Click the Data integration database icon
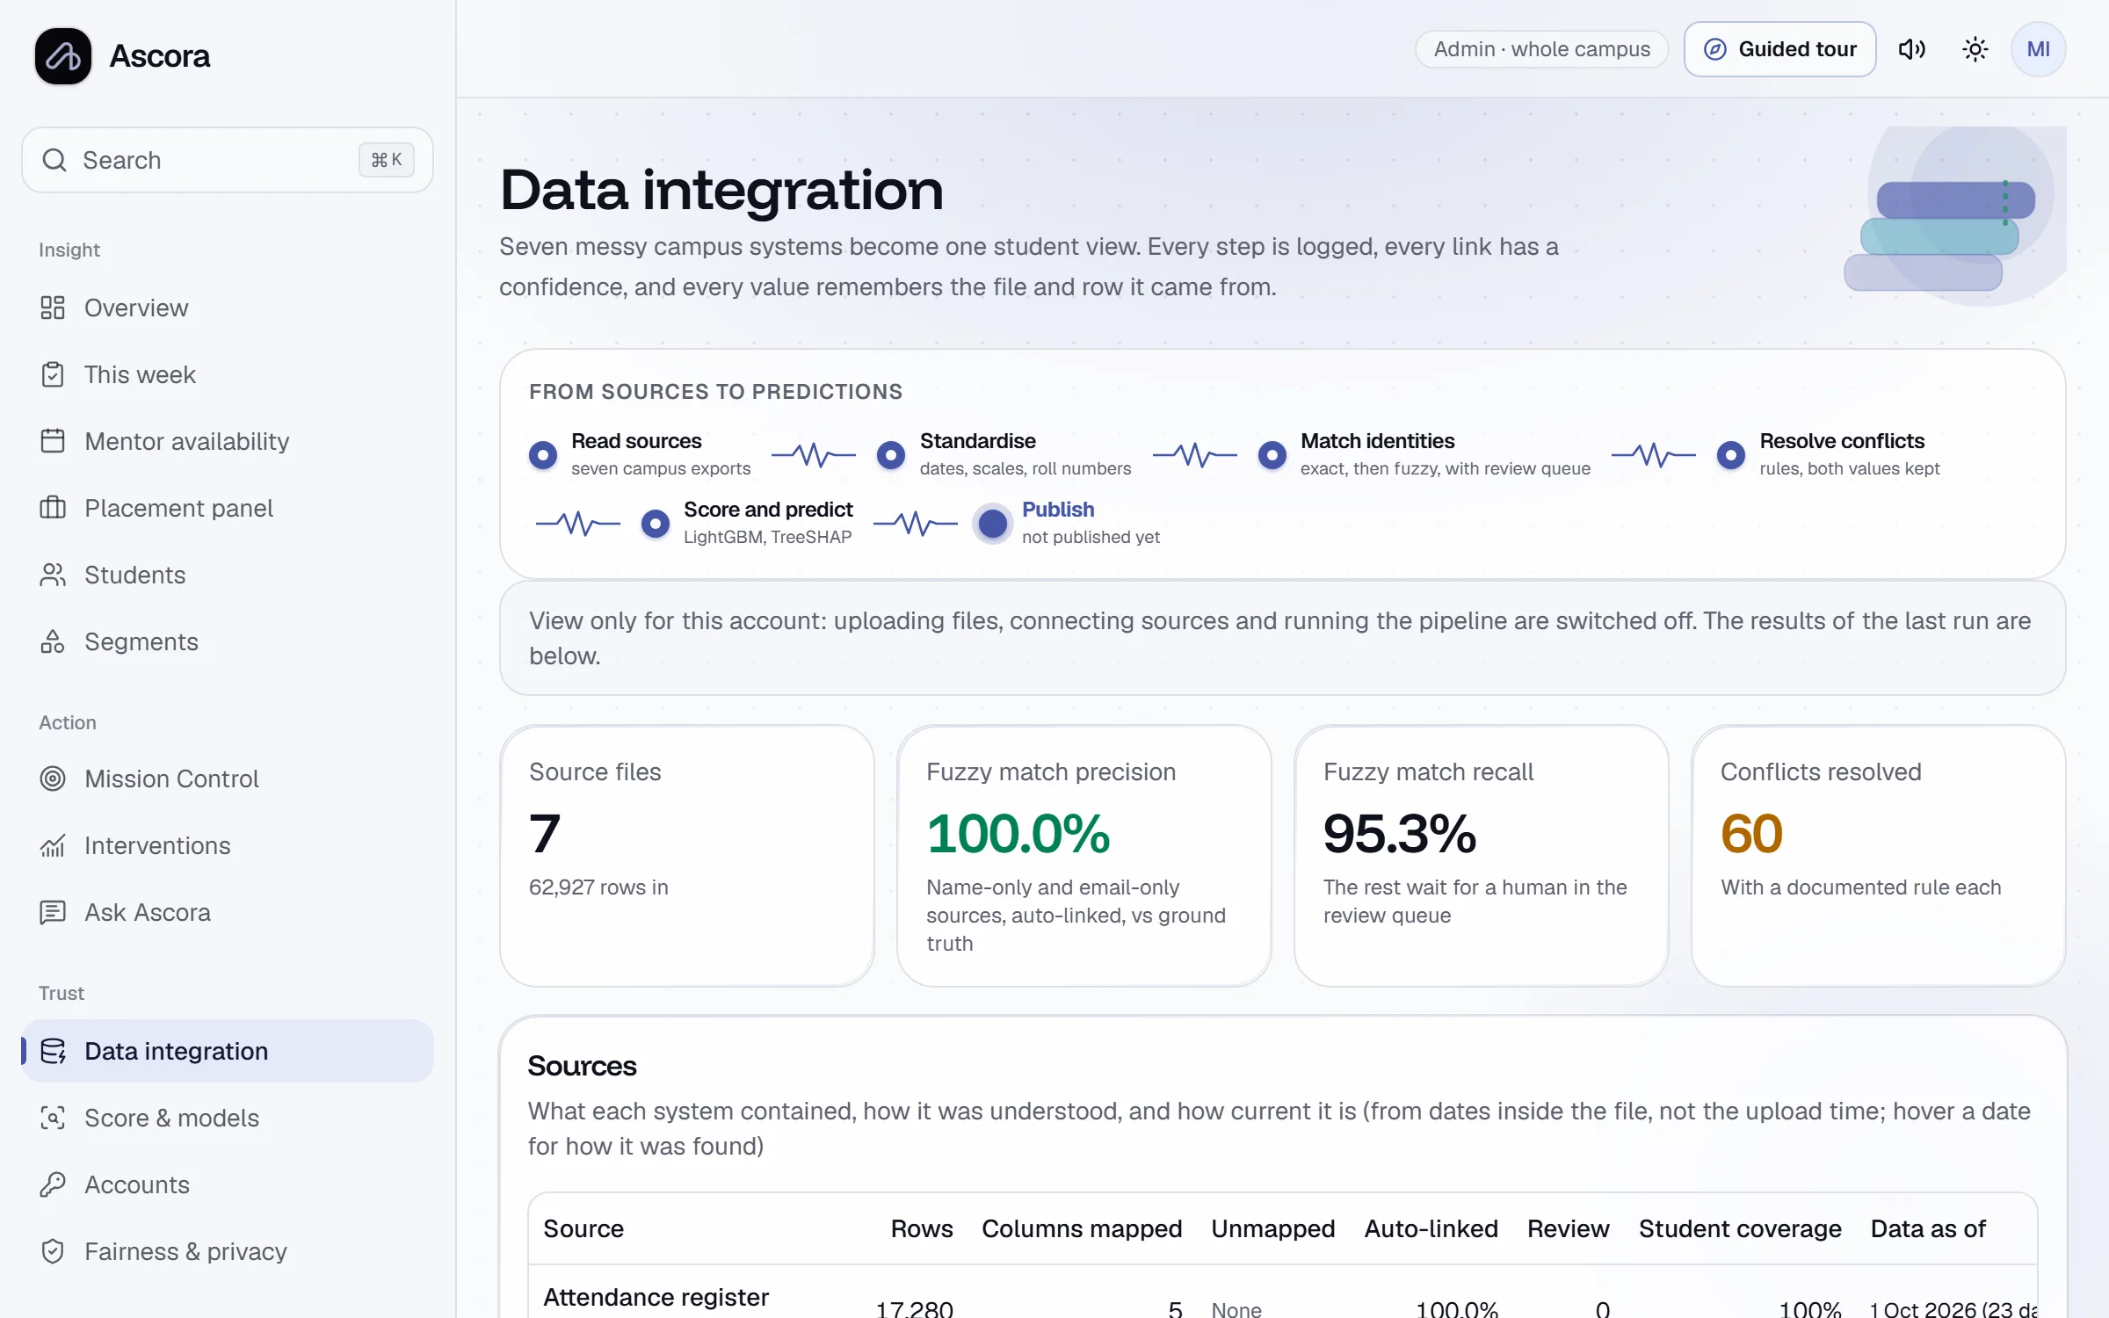Viewport: 2109px width, 1318px height. tap(53, 1051)
